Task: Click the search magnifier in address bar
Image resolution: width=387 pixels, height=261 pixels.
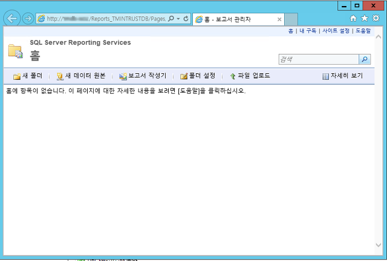Action: point(171,19)
